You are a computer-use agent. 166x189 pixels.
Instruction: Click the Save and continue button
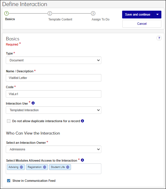point(137,14)
